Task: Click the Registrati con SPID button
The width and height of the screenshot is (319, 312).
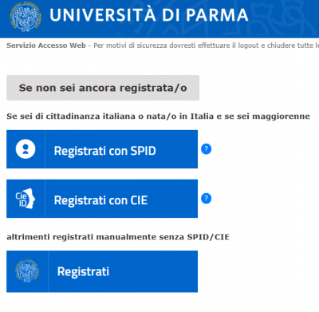Action: pos(102,149)
